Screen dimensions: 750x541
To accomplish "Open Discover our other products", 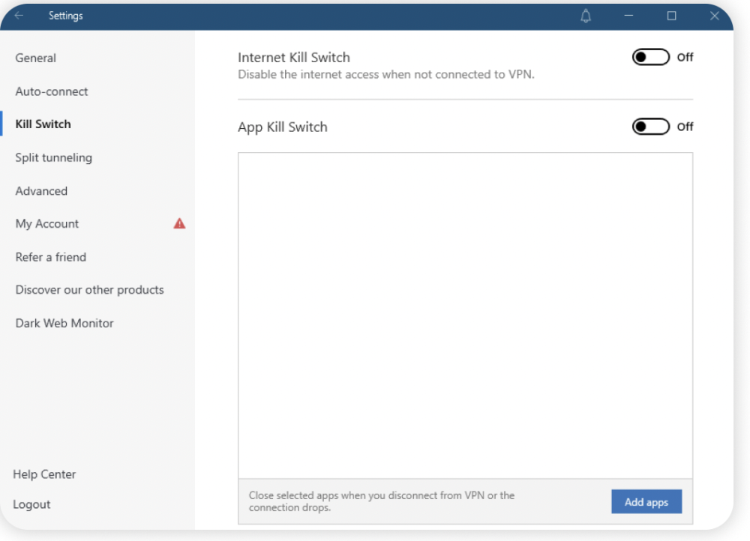I will 89,290.
